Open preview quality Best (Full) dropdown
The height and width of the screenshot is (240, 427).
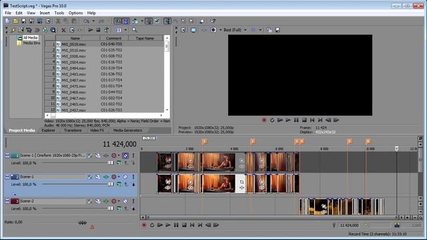tap(236, 30)
